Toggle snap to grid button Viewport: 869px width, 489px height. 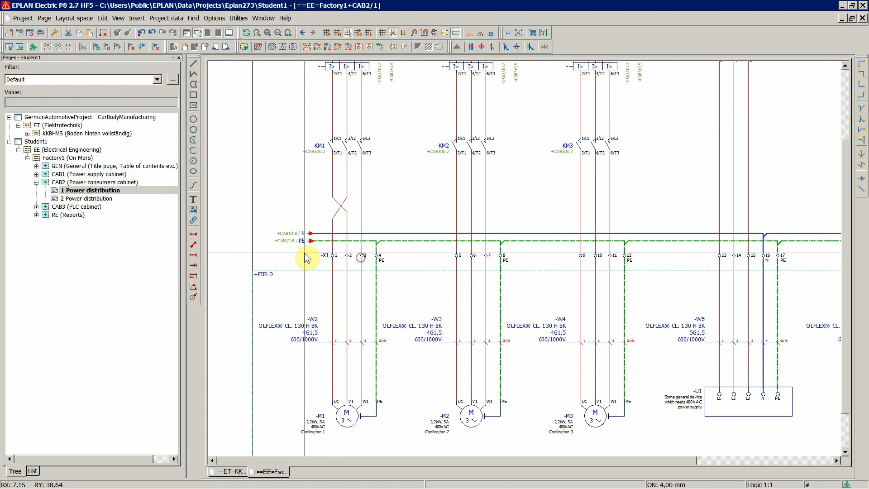[393, 33]
